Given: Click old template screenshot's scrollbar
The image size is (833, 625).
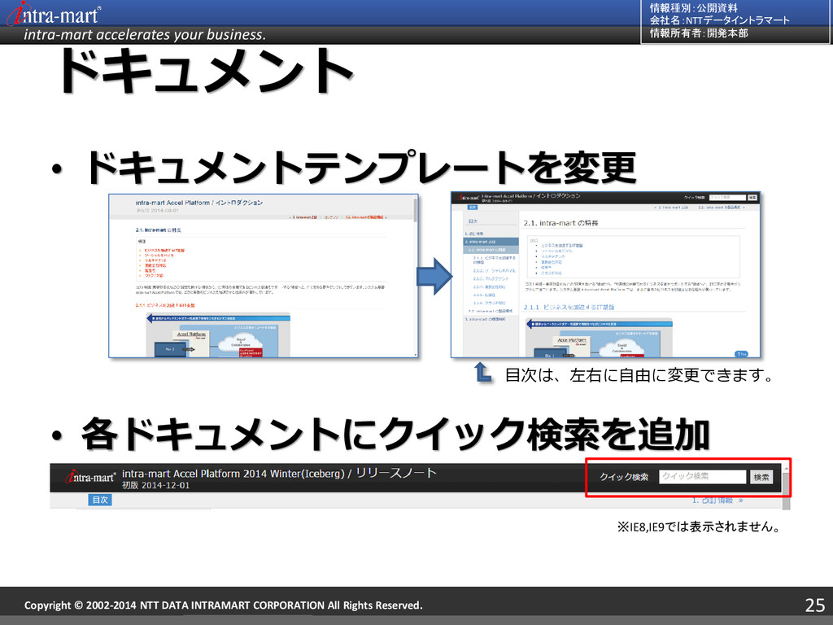Looking at the screenshot, I should point(416,276).
